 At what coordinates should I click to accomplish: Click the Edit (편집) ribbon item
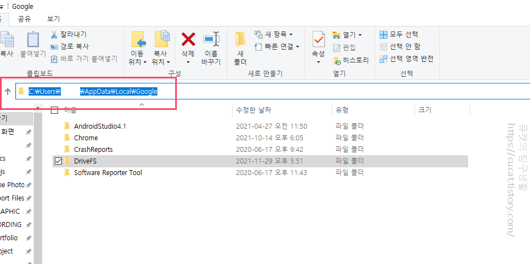[344, 47]
